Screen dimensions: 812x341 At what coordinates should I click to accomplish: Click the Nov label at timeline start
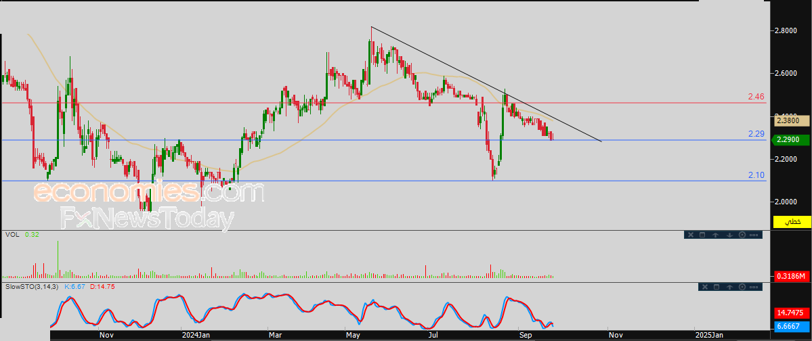pyautogui.click(x=106, y=336)
